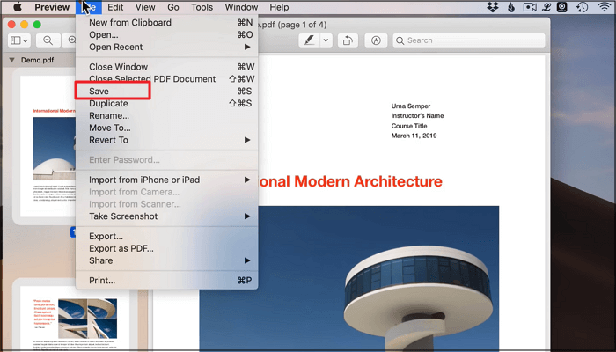Image resolution: width=616 pixels, height=352 pixels.
Task: Click the Dropbox menu bar icon
Action: point(493,7)
